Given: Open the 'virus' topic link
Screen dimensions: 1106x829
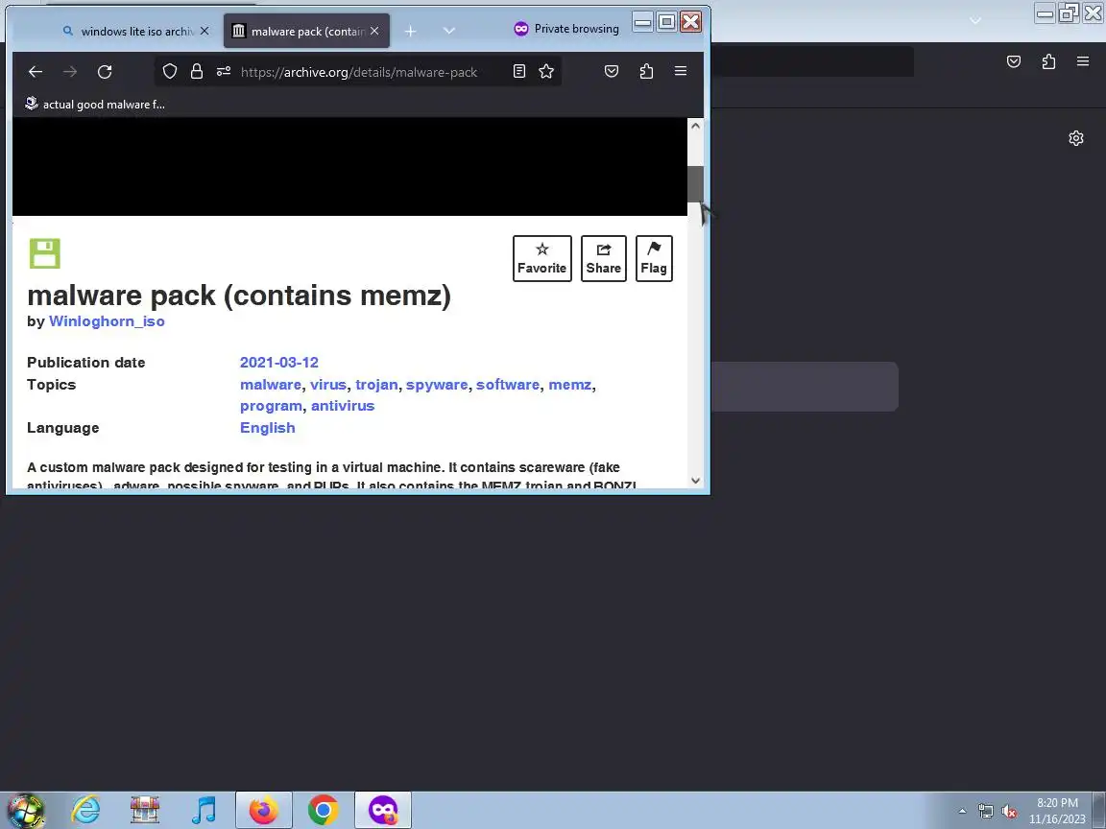Looking at the screenshot, I should pyautogui.click(x=328, y=385).
